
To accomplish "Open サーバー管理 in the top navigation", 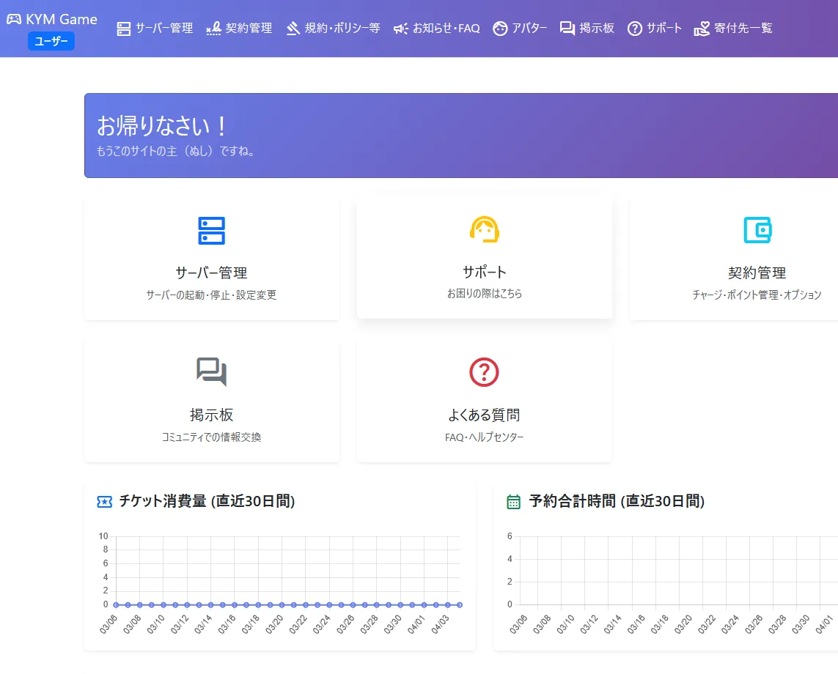I will pos(155,29).
